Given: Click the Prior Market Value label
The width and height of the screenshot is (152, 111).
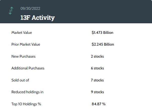Looking at the screenshot, I should [x=26, y=44].
